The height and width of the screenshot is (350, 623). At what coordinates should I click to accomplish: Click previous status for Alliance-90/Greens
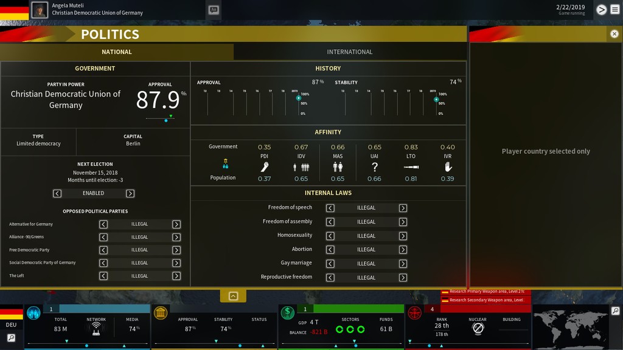[103, 238]
